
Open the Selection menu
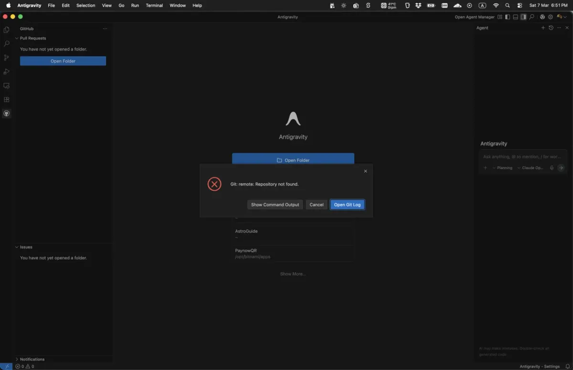(86, 5)
